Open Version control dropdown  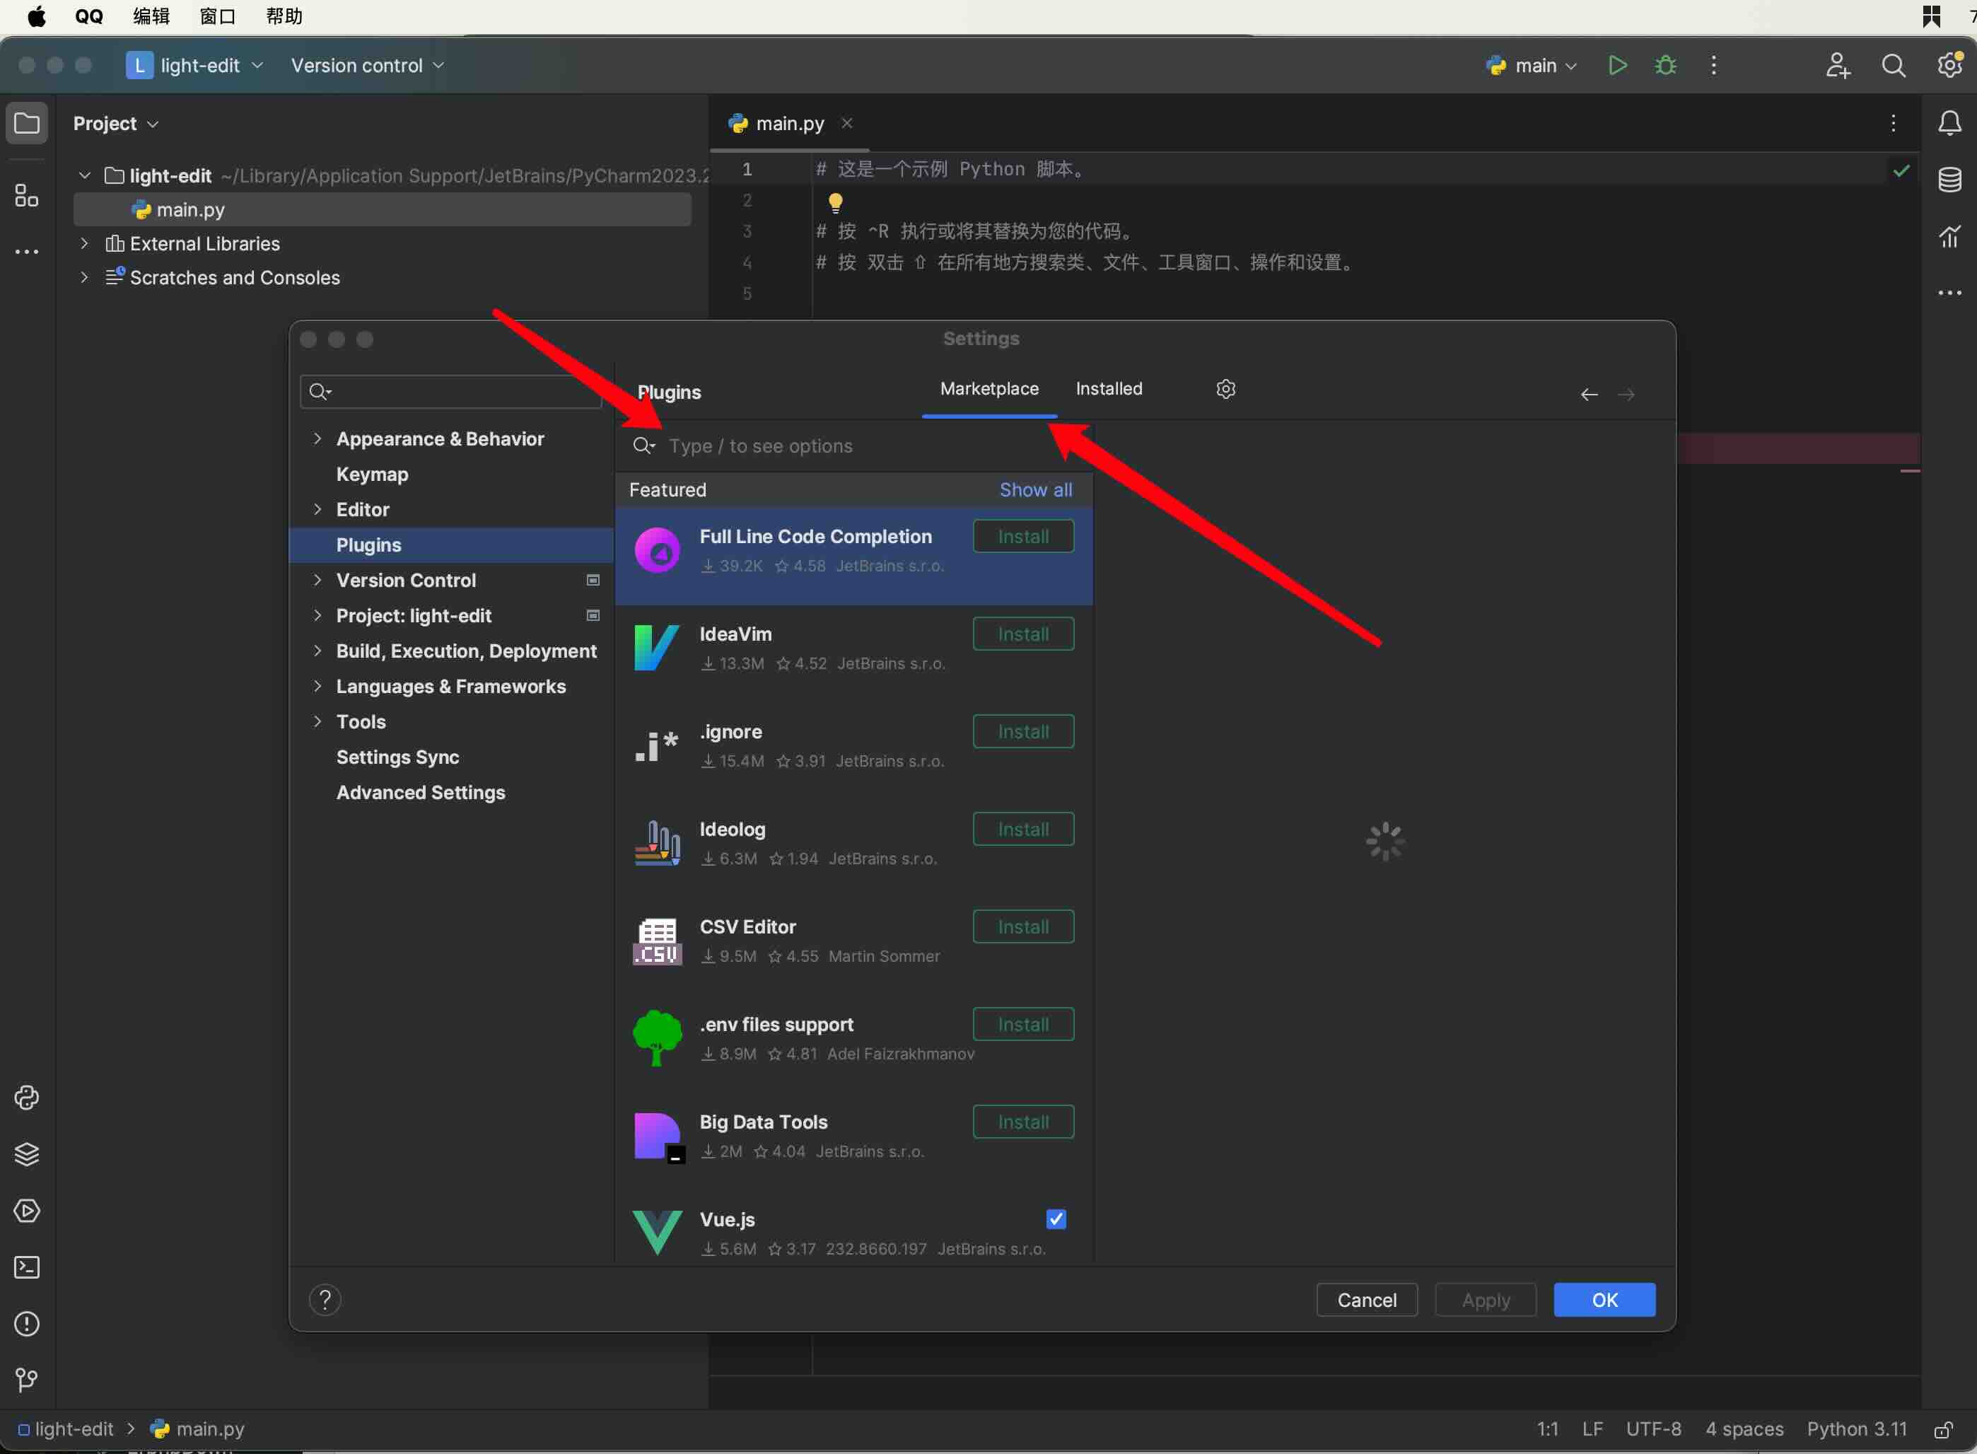(x=367, y=65)
